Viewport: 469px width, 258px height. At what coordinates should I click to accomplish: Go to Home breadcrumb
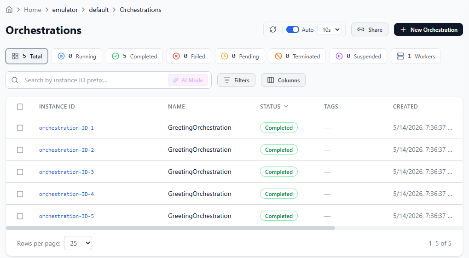[x=33, y=10]
